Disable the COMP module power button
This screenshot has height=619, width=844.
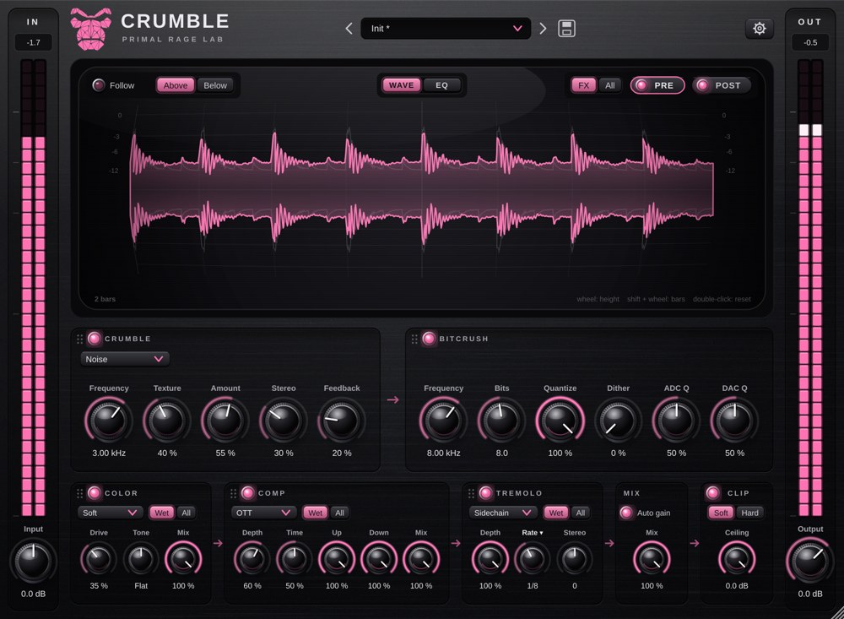[x=247, y=492]
